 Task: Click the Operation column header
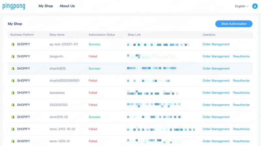[x=209, y=35]
